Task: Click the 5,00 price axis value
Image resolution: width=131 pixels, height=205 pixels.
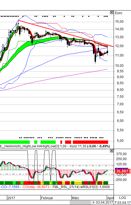Action: click(x=120, y=141)
